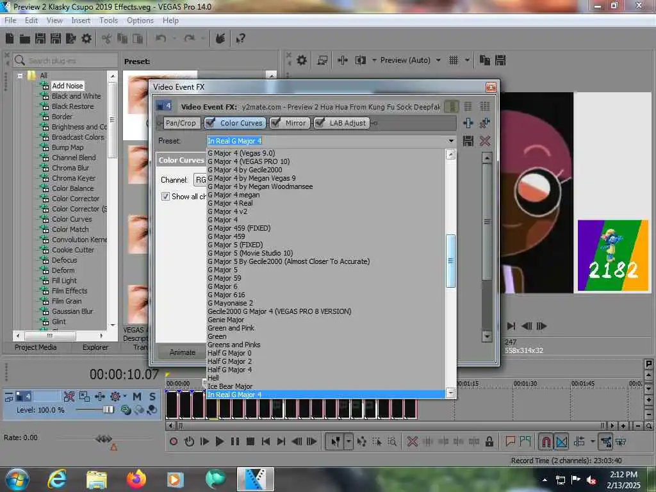The width and height of the screenshot is (656, 492).
Task: Open Firefox from the taskbar
Action: pos(136,479)
